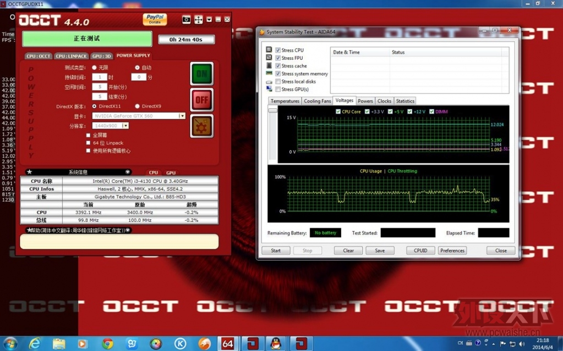The height and width of the screenshot is (351, 563).
Task: Click the blue icon right of Chrome
Action: (132, 343)
